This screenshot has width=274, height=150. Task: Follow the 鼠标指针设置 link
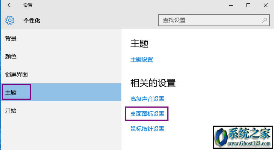pos(147,129)
